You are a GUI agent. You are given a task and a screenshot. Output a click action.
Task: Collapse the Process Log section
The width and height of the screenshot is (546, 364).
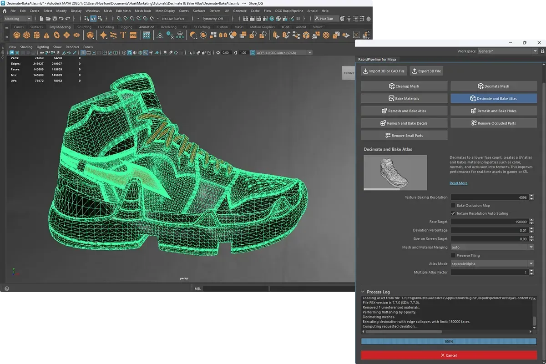(363, 292)
